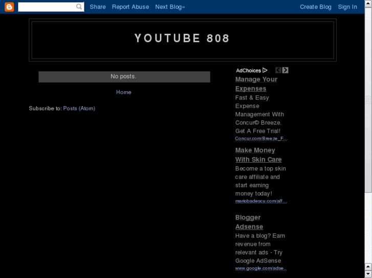Image resolution: width=372 pixels, height=278 pixels.
Task: Click 'Have a blog? Earn' ad text
Action: point(260,236)
